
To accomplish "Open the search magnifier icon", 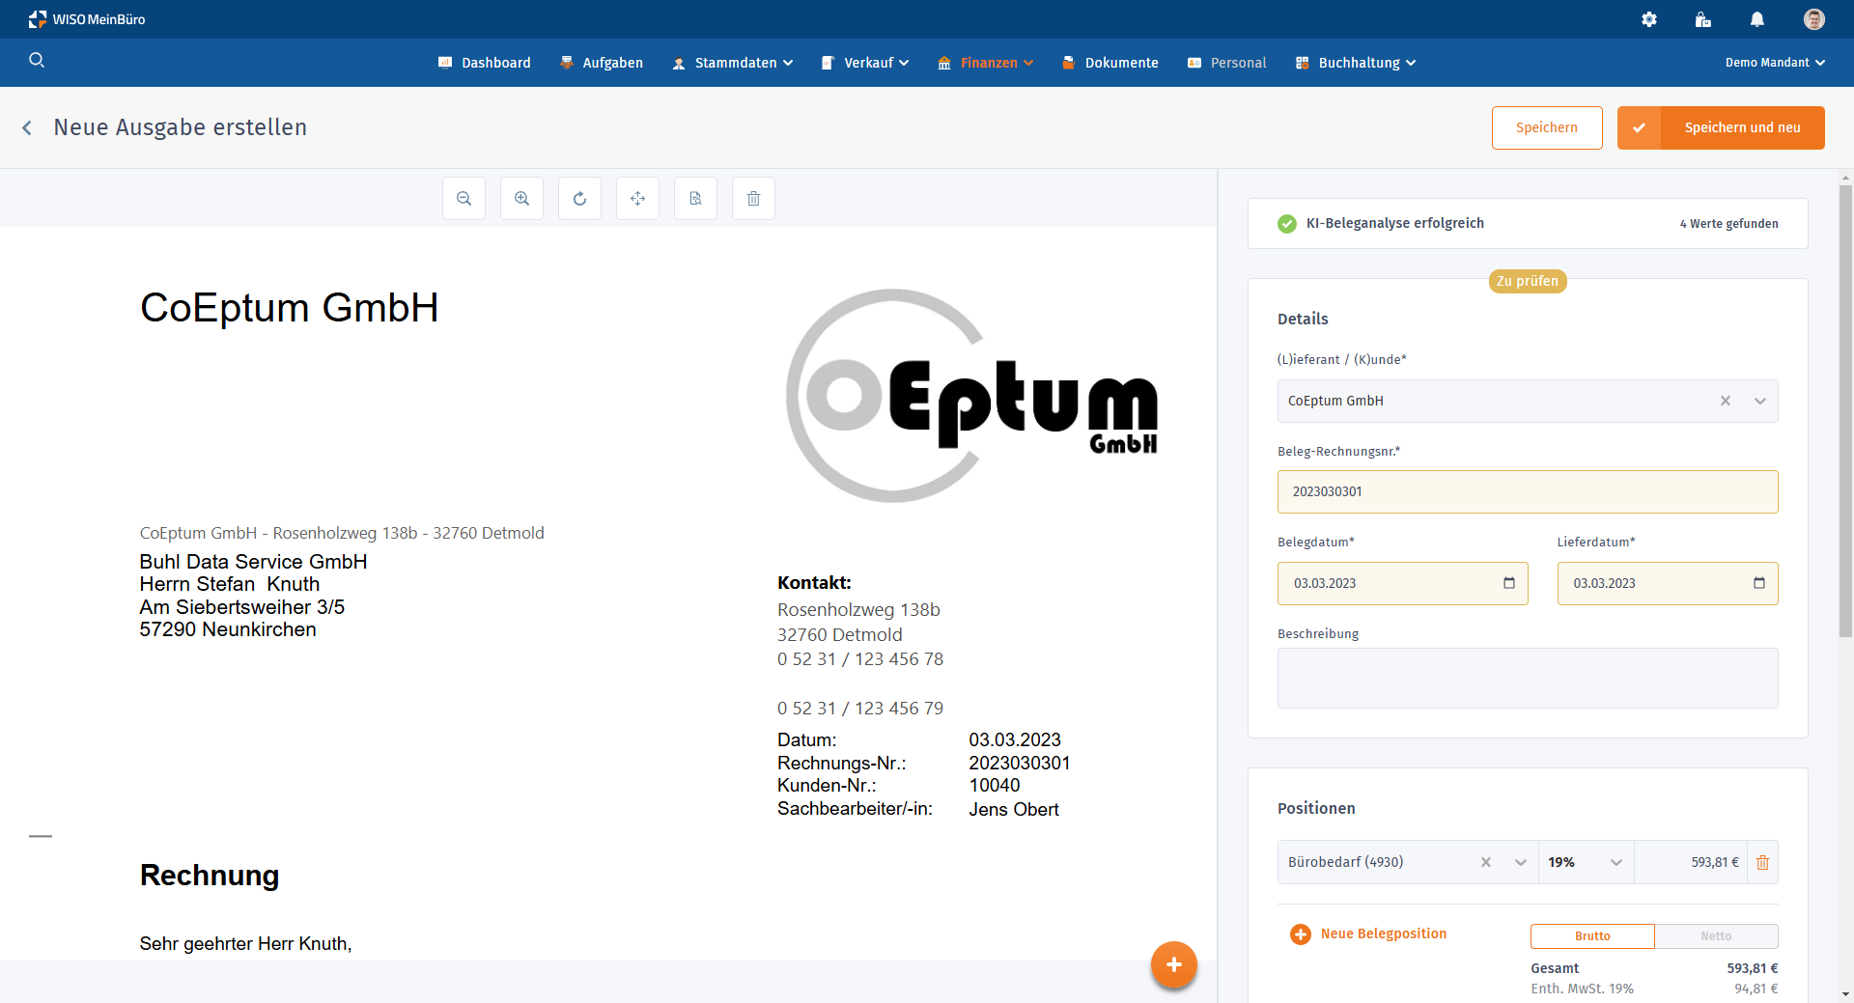I will (37, 61).
